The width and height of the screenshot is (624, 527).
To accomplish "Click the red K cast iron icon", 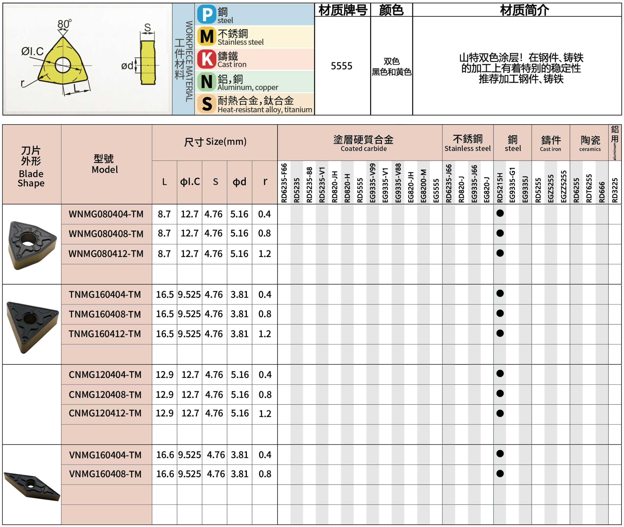I will click(206, 59).
